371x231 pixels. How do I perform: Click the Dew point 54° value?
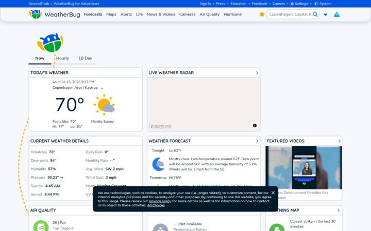point(53,161)
